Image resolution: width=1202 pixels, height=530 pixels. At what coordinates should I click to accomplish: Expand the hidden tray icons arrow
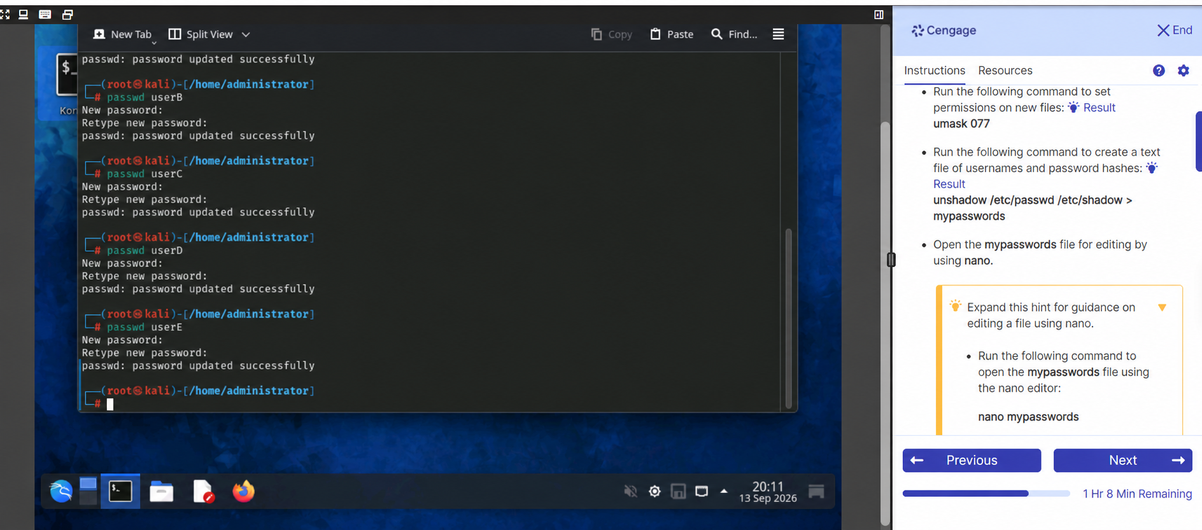tap(724, 491)
